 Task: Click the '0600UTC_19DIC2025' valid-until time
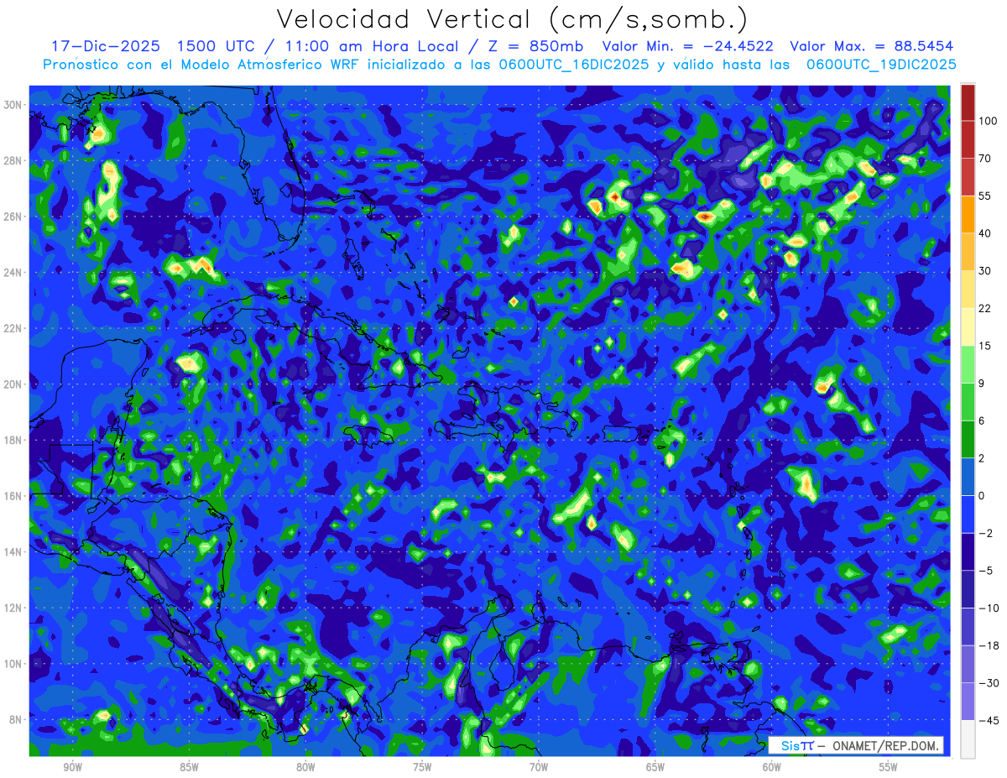click(x=881, y=65)
